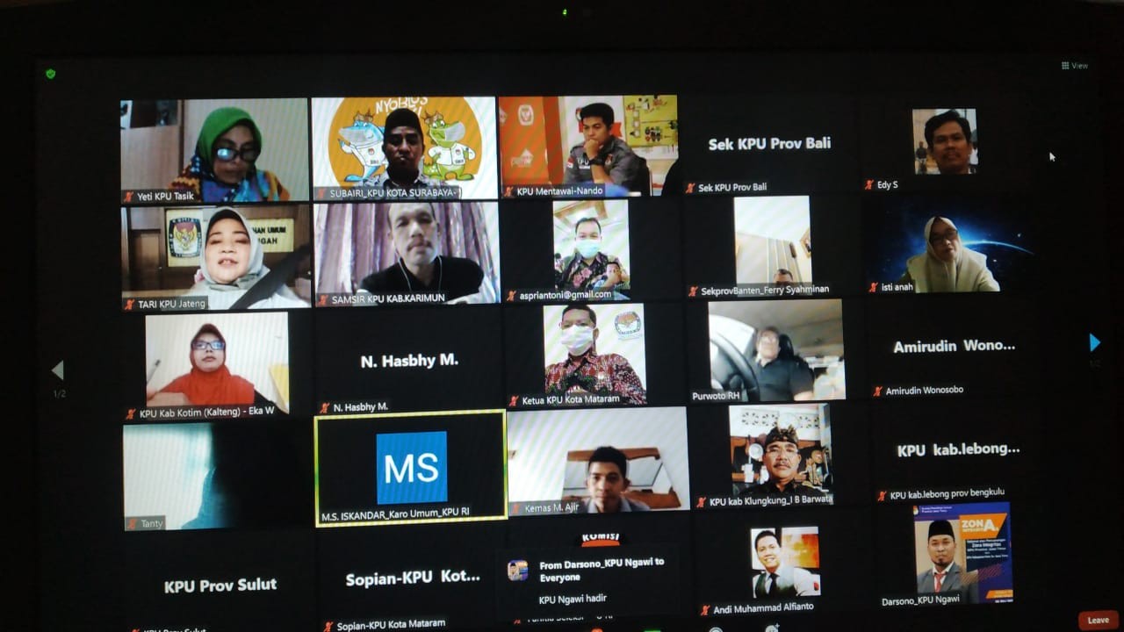The image size is (1124, 632).
Task: Open the View layout menu
Action: pyautogui.click(x=1075, y=66)
